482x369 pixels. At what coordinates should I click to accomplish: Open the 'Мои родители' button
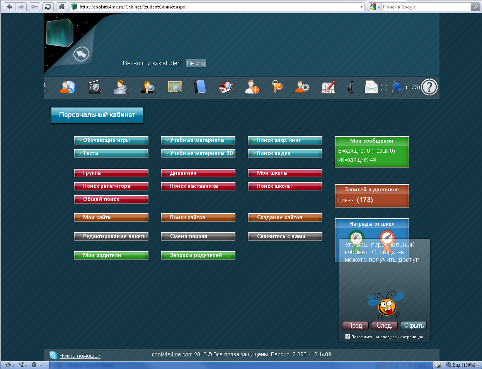coord(111,255)
